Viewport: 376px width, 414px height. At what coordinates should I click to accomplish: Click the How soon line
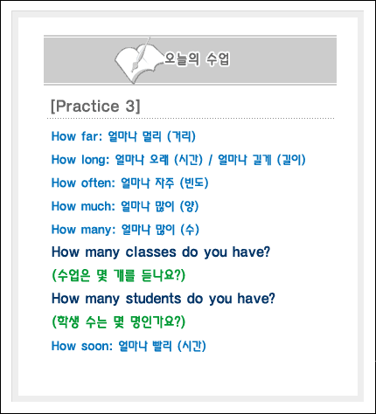pos(129,346)
